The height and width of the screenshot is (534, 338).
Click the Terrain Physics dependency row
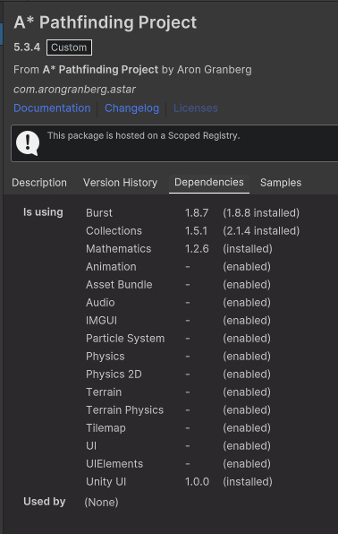point(179,410)
